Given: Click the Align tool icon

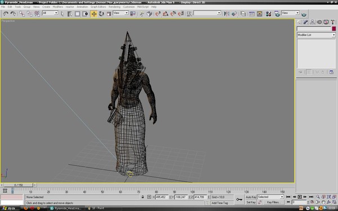Looking at the screenshot, I should (234, 14).
